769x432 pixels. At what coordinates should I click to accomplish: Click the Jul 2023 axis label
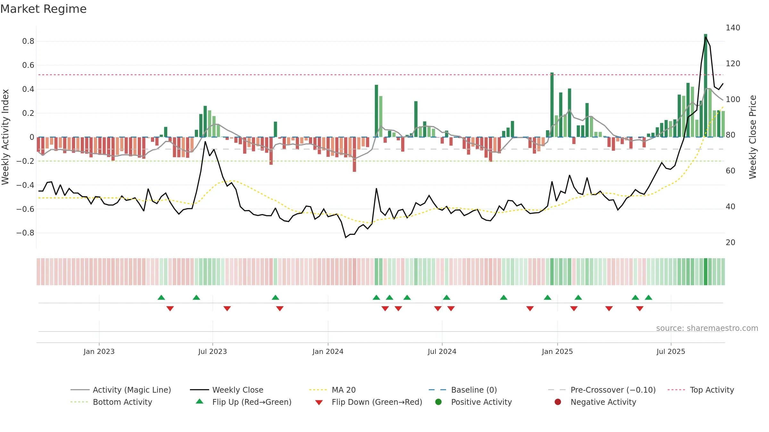coord(212,351)
